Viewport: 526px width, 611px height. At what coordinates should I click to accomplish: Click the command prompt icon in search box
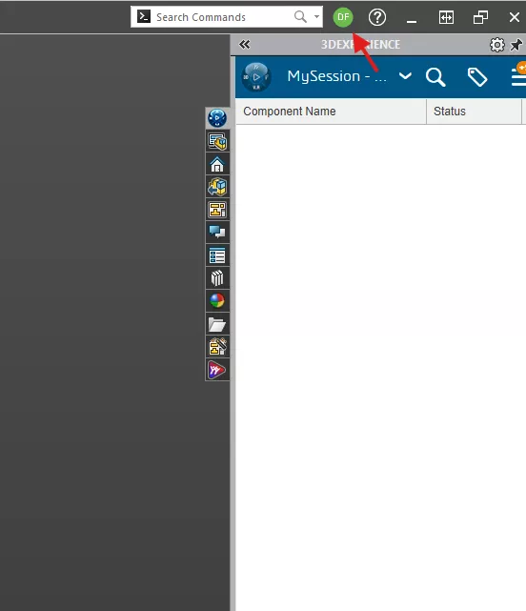coord(144,16)
